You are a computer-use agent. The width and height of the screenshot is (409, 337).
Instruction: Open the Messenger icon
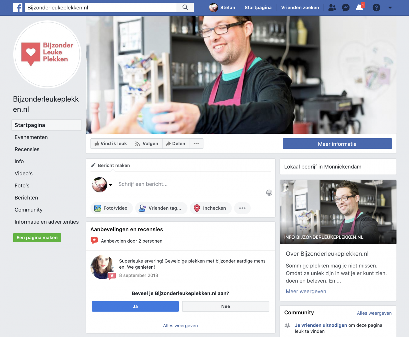point(346,8)
